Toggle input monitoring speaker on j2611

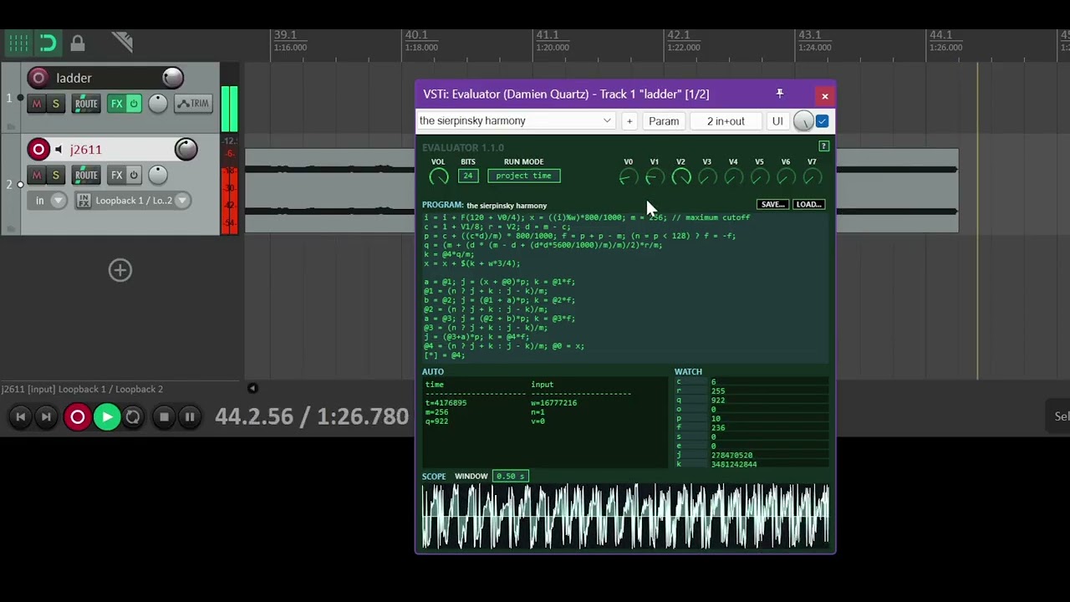point(58,150)
